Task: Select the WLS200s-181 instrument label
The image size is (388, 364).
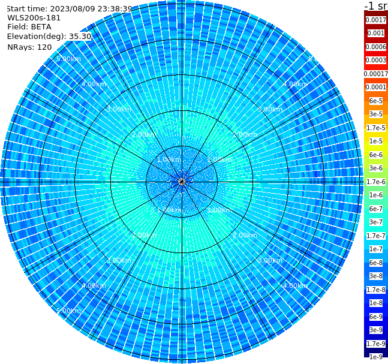Action: coord(34,18)
